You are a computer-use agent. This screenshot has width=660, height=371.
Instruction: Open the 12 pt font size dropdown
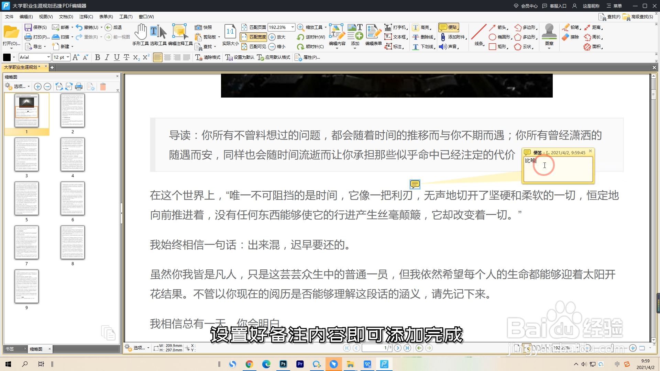(68, 57)
